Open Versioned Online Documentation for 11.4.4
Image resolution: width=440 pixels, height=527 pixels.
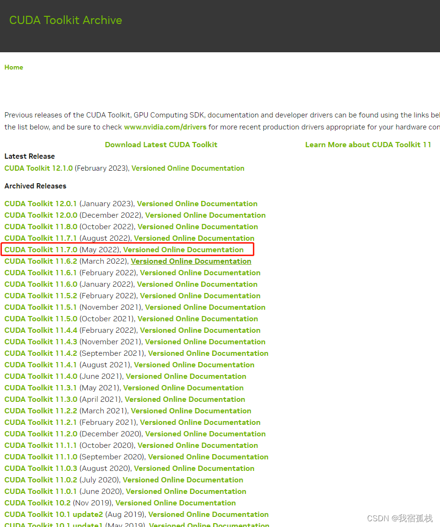200,330
